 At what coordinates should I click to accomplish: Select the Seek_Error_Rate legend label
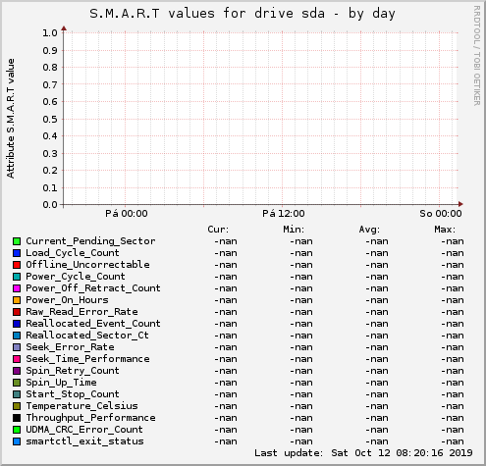[70, 347]
